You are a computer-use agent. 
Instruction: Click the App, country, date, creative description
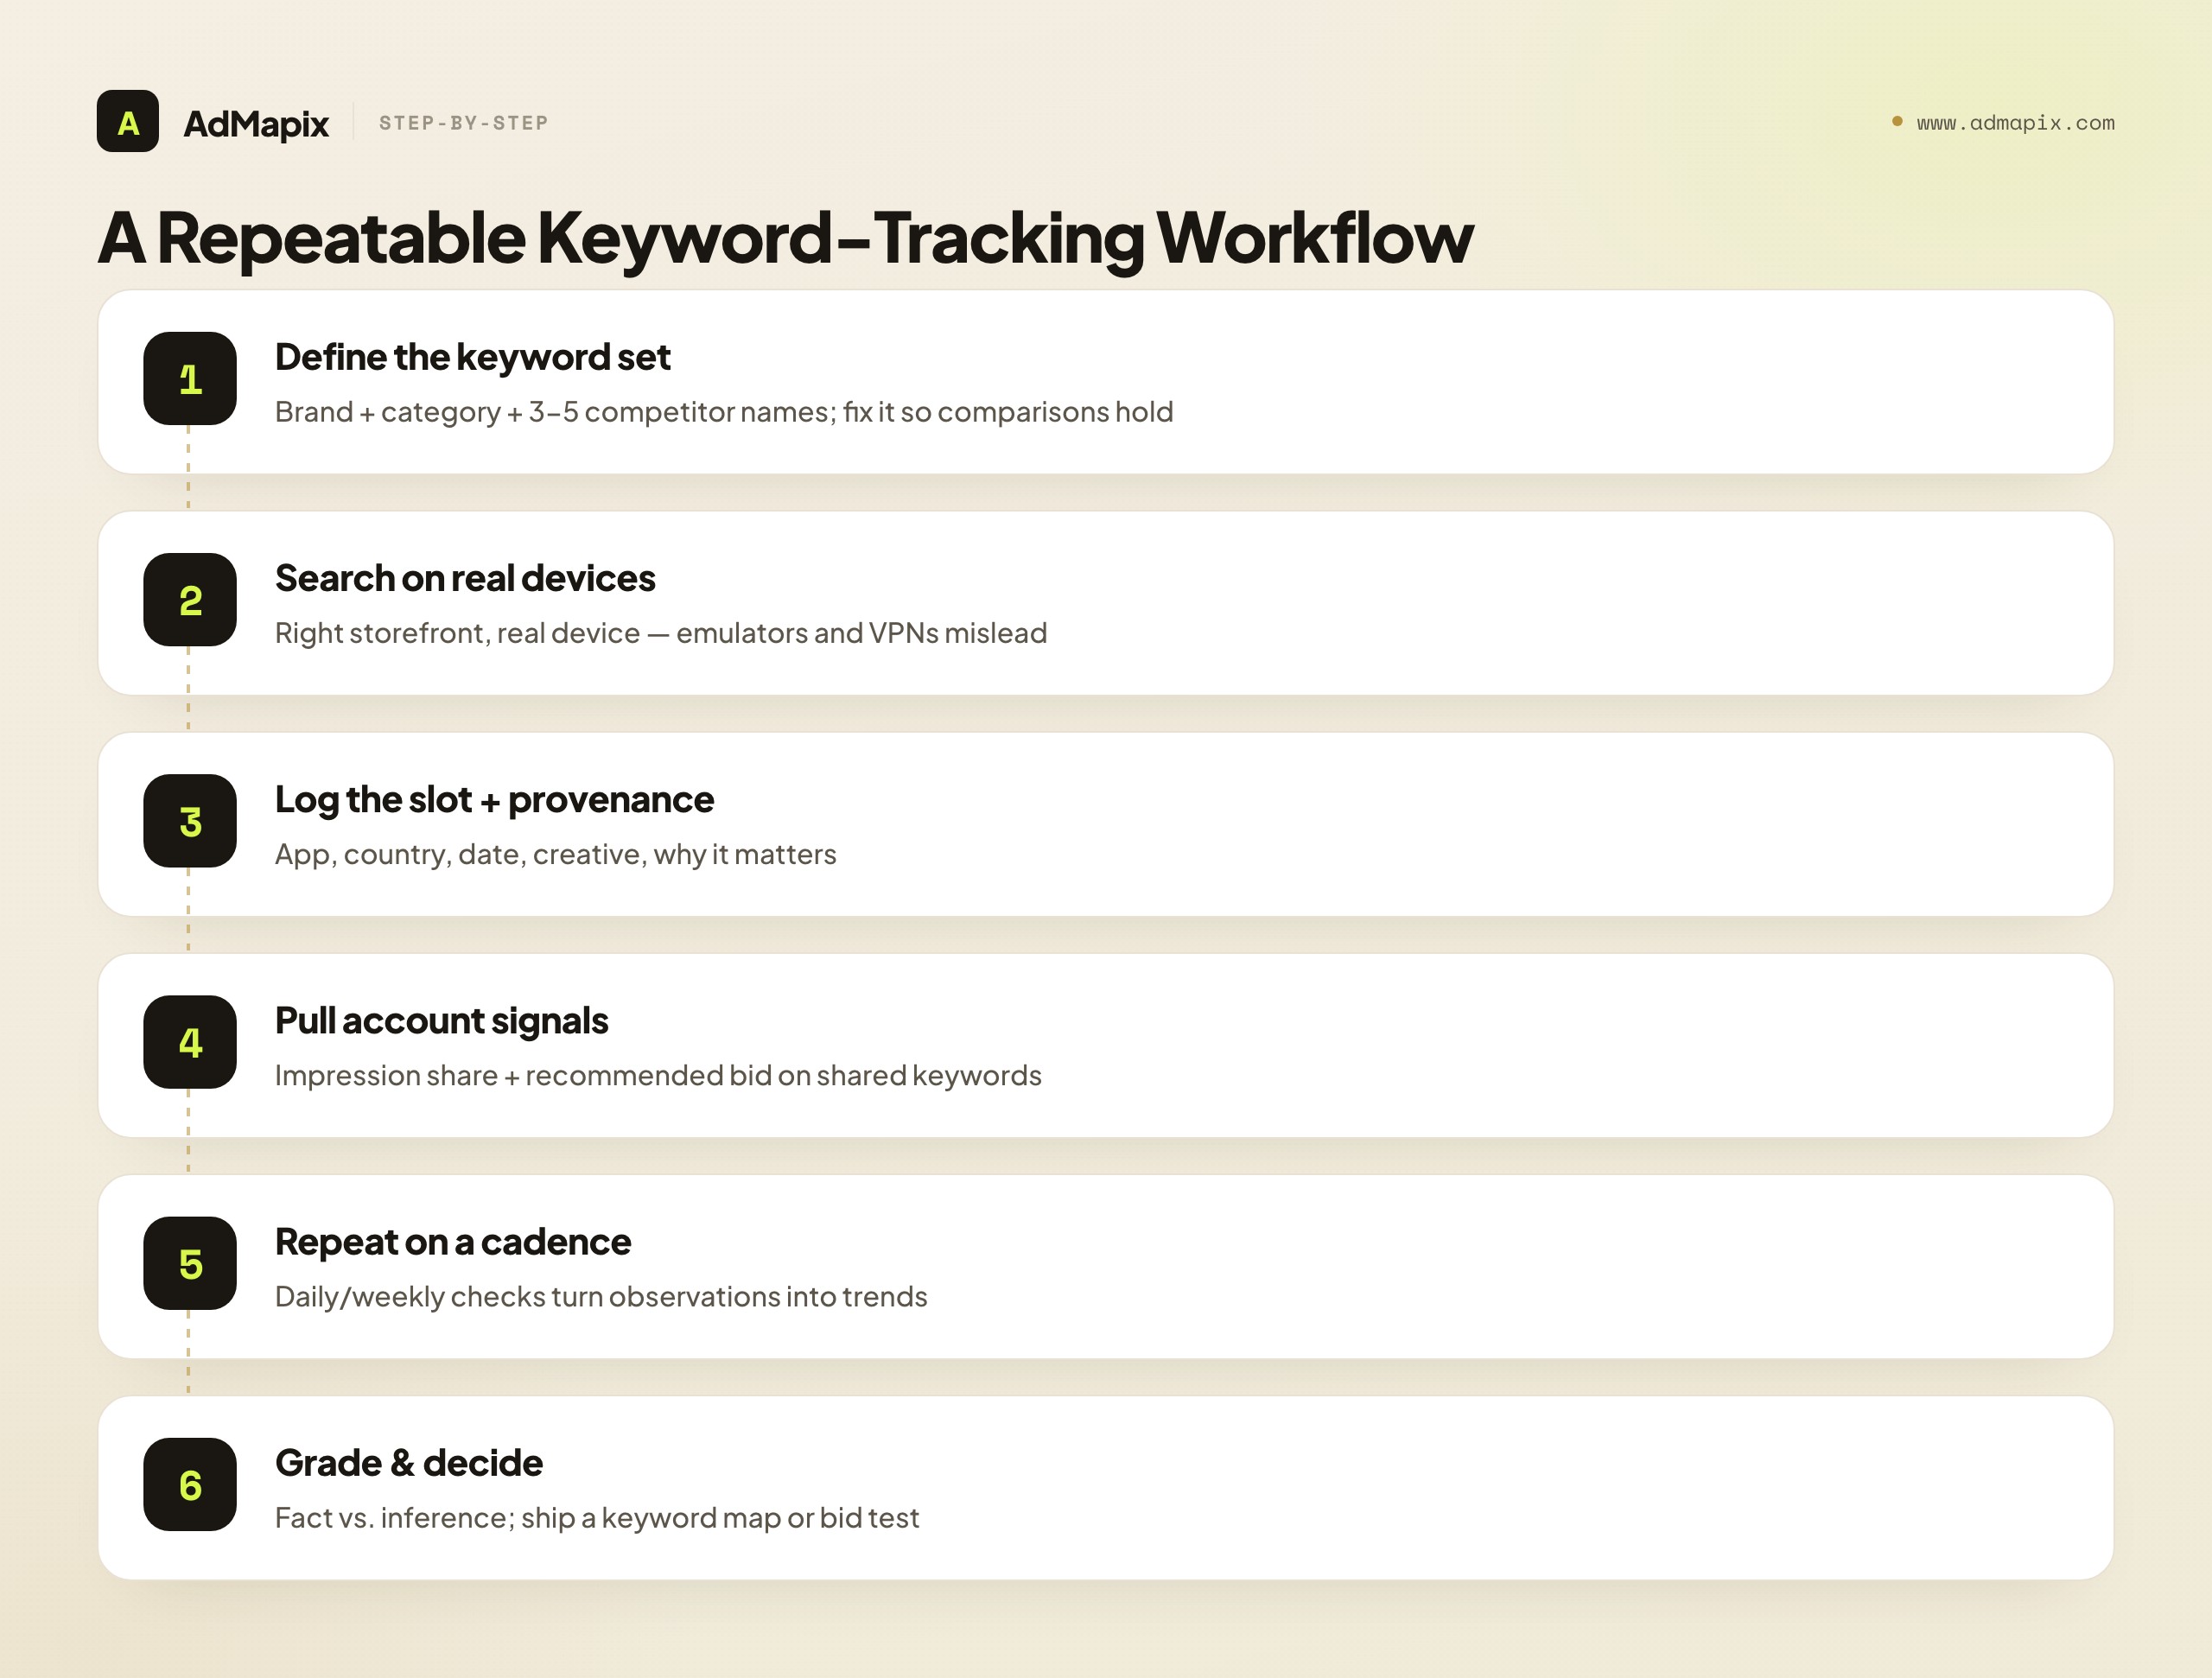[x=555, y=854]
